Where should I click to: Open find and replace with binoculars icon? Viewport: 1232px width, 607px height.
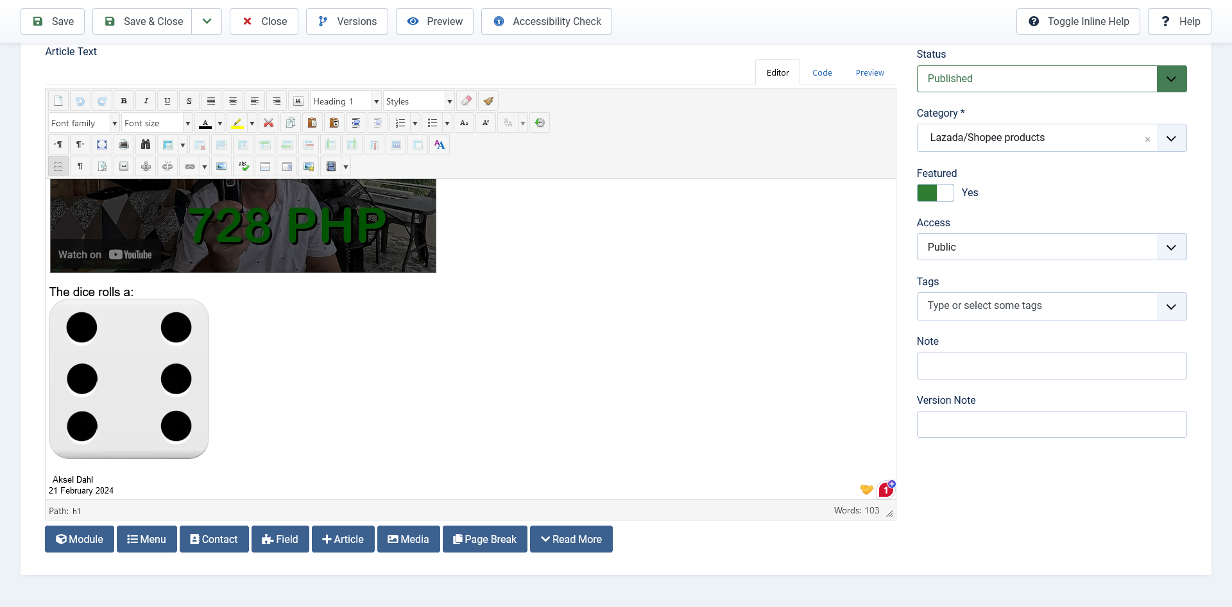(146, 144)
